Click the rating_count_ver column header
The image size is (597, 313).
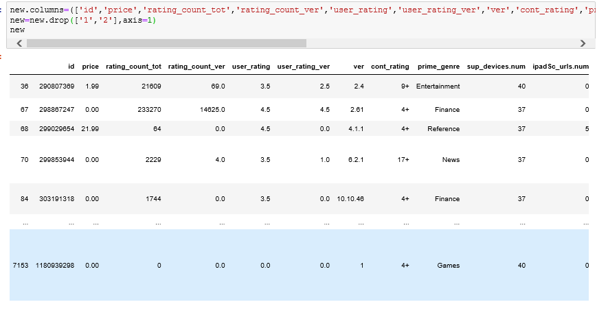(x=196, y=67)
